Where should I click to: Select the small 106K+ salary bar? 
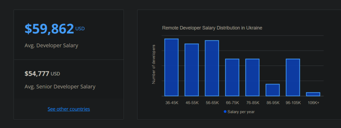(x=313, y=94)
